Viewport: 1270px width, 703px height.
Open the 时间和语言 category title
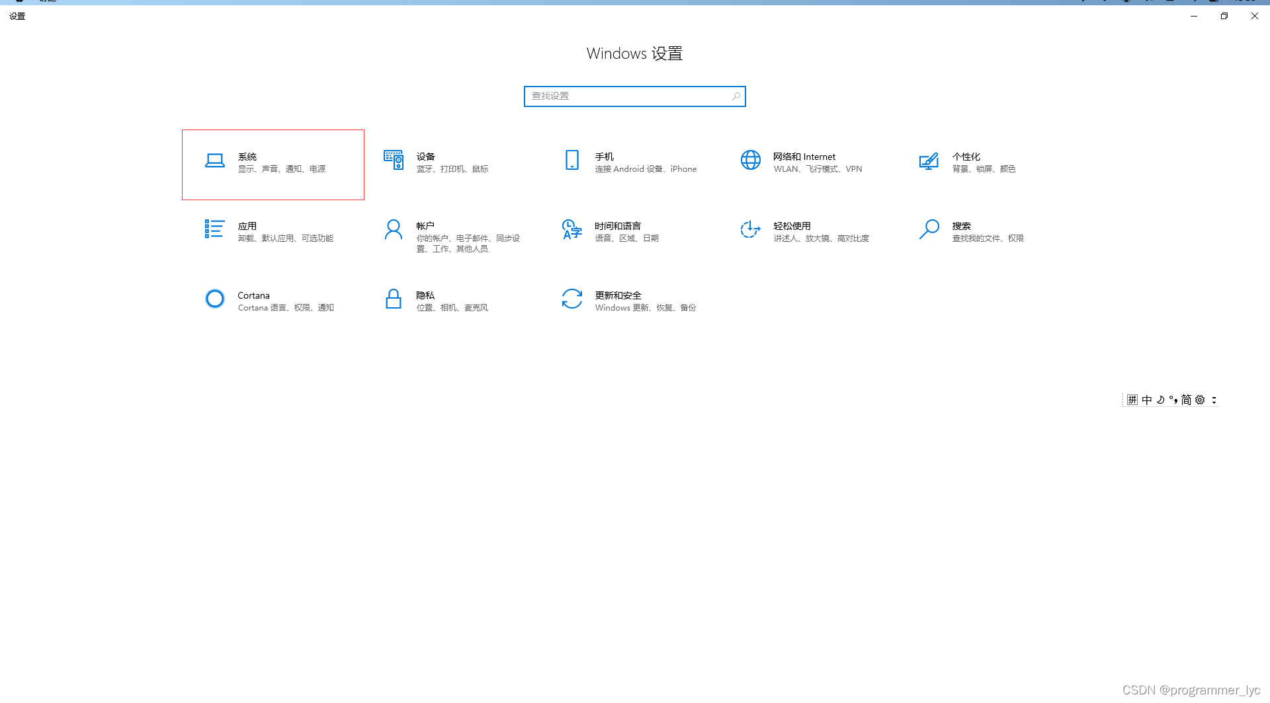pos(618,226)
